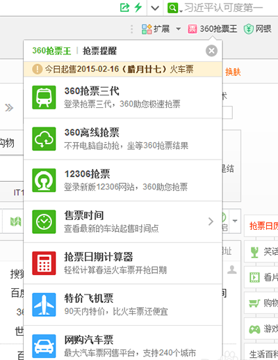Switch to the 360抢票王 tab
Screen dimensions: 278x360
point(51,51)
